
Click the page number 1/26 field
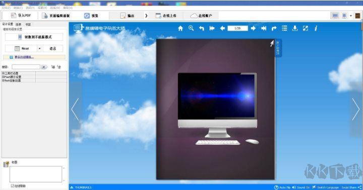click(x=237, y=28)
